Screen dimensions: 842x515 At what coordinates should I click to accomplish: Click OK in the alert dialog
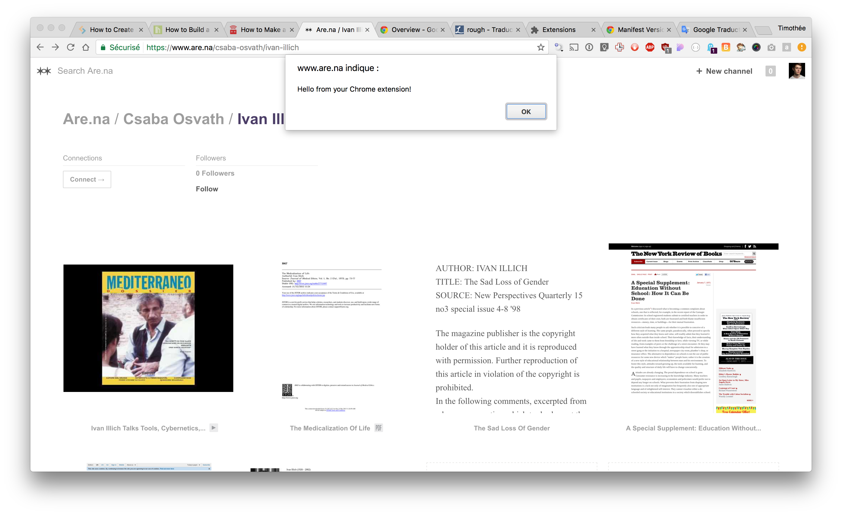tap(526, 112)
